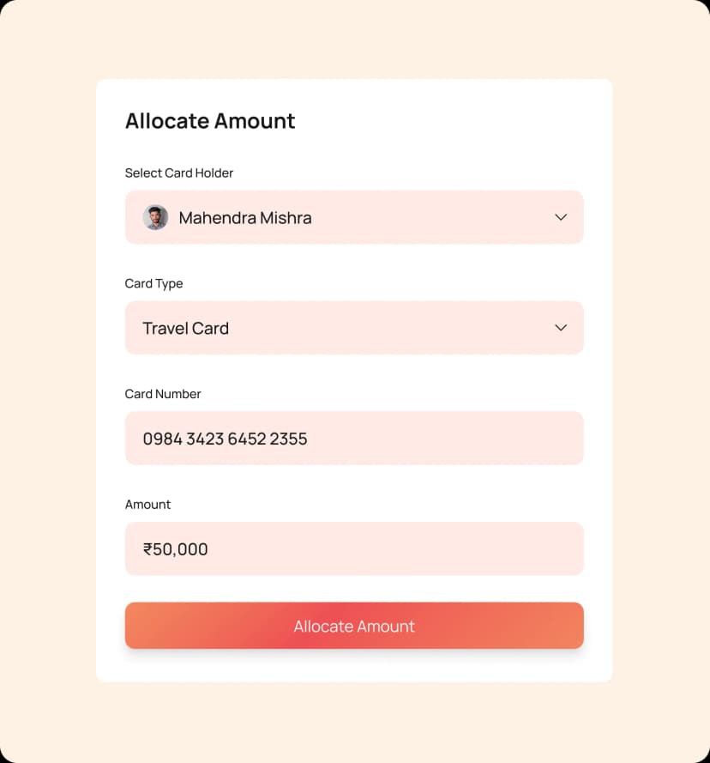Click inside the amount entry box
This screenshot has width=710, height=763.
coord(354,548)
